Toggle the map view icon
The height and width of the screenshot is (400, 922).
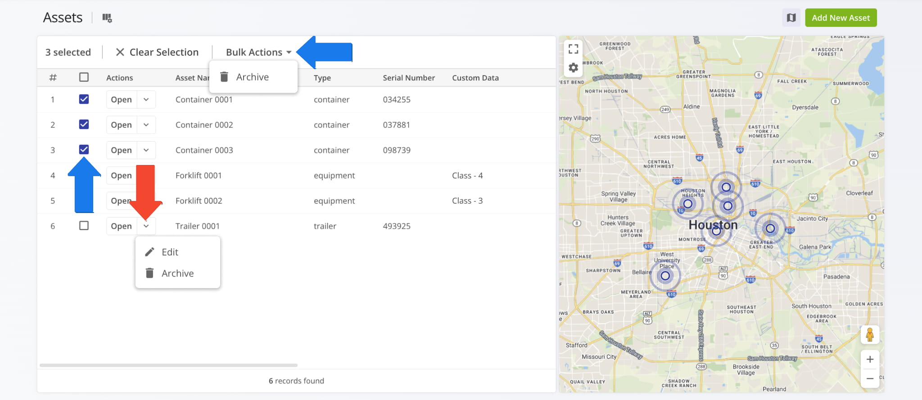[x=791, y=18]
